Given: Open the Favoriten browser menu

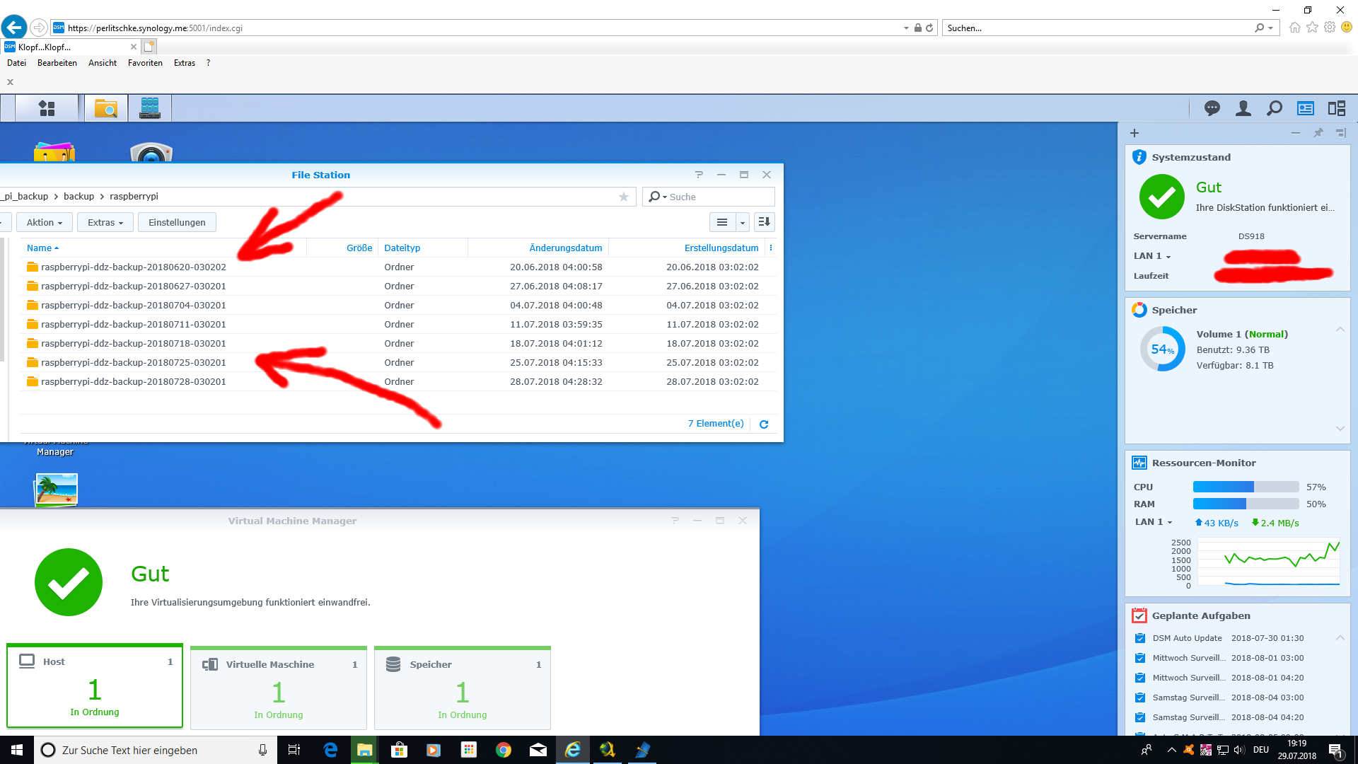Looking at the screenshot, I should point(145,63).
